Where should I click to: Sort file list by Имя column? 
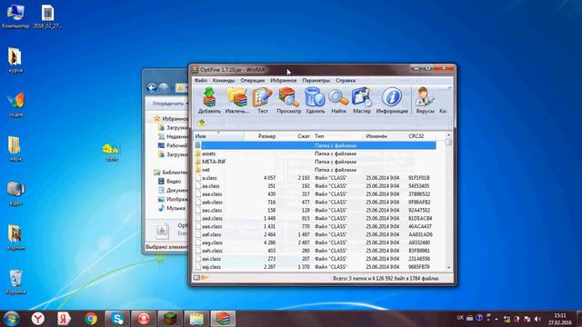[218, 136]
